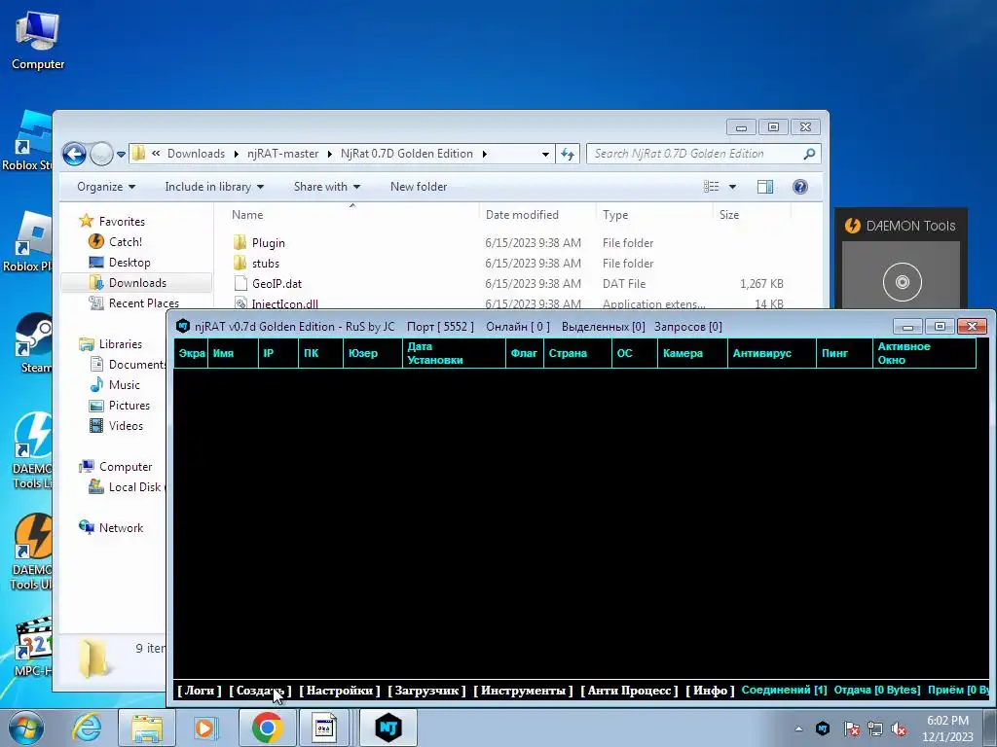Open the Organize menu

(106, 187)
